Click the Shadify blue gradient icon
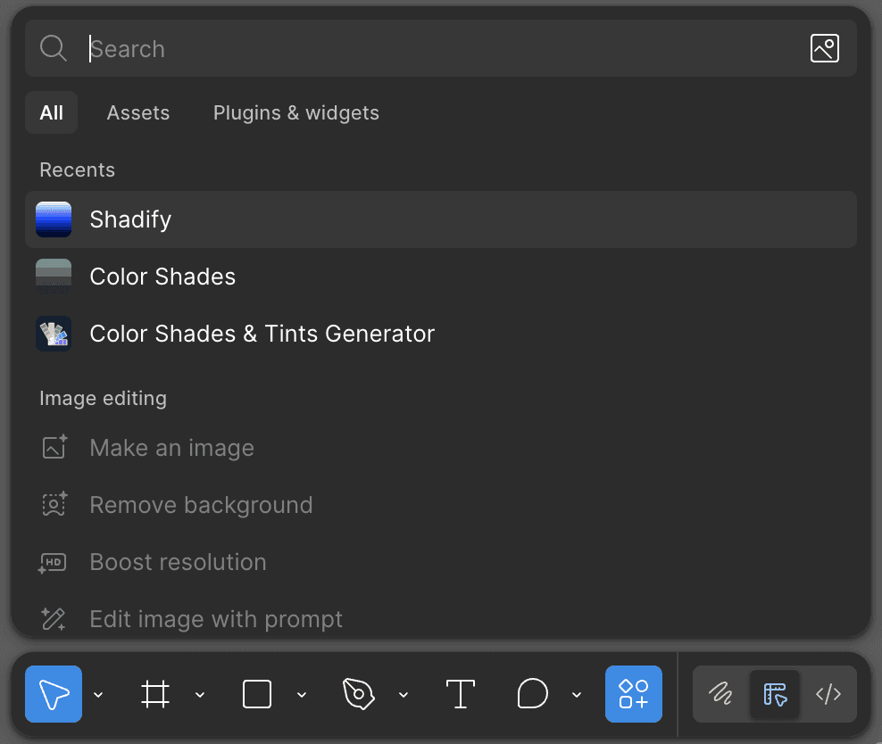Image resolution: width=882 pixels, height=744 pixels. click(x=54, y=219)
